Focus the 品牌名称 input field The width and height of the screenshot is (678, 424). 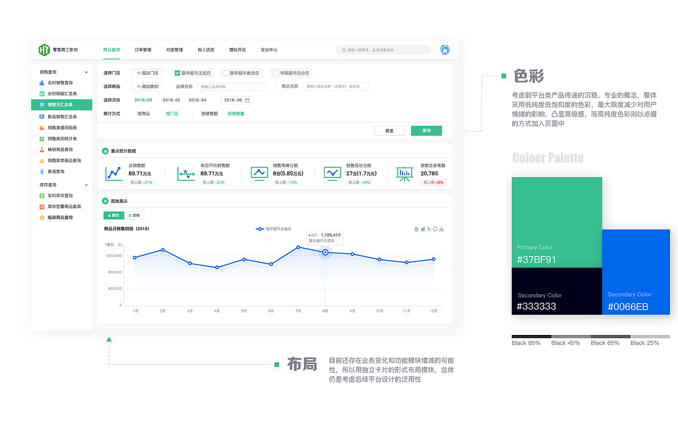[x=233, y=86]
